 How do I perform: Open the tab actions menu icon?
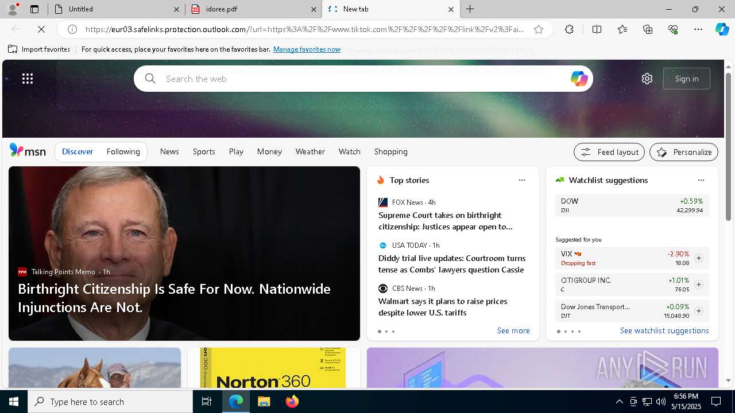pyautogui.click(x=34, y=9)
